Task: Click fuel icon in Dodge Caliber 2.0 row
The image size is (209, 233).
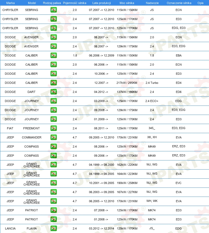Action: tap(53, 65)
